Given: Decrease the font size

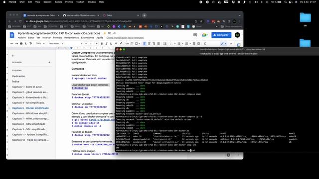Looking at the screenshot, I should pos(86,44).
